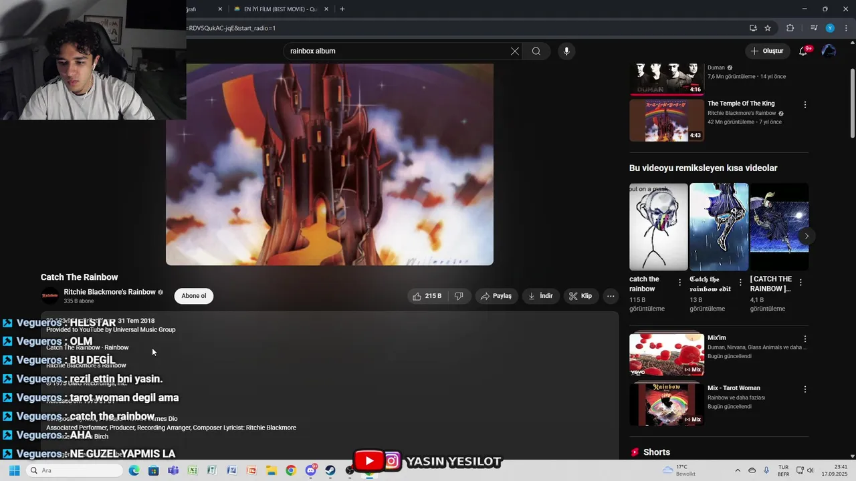The height and width of the screenshot is (481, 856).
Task: Close the first browser tab ending in 'ğrafı'
Action: coord(220,9)
